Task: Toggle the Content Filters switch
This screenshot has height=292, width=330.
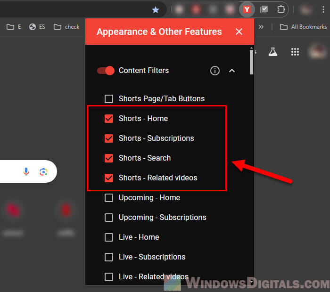Action: pyautogui.click(x=106, y=71)
